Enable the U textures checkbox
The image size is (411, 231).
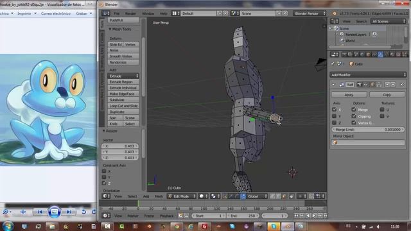pos(382,110)
